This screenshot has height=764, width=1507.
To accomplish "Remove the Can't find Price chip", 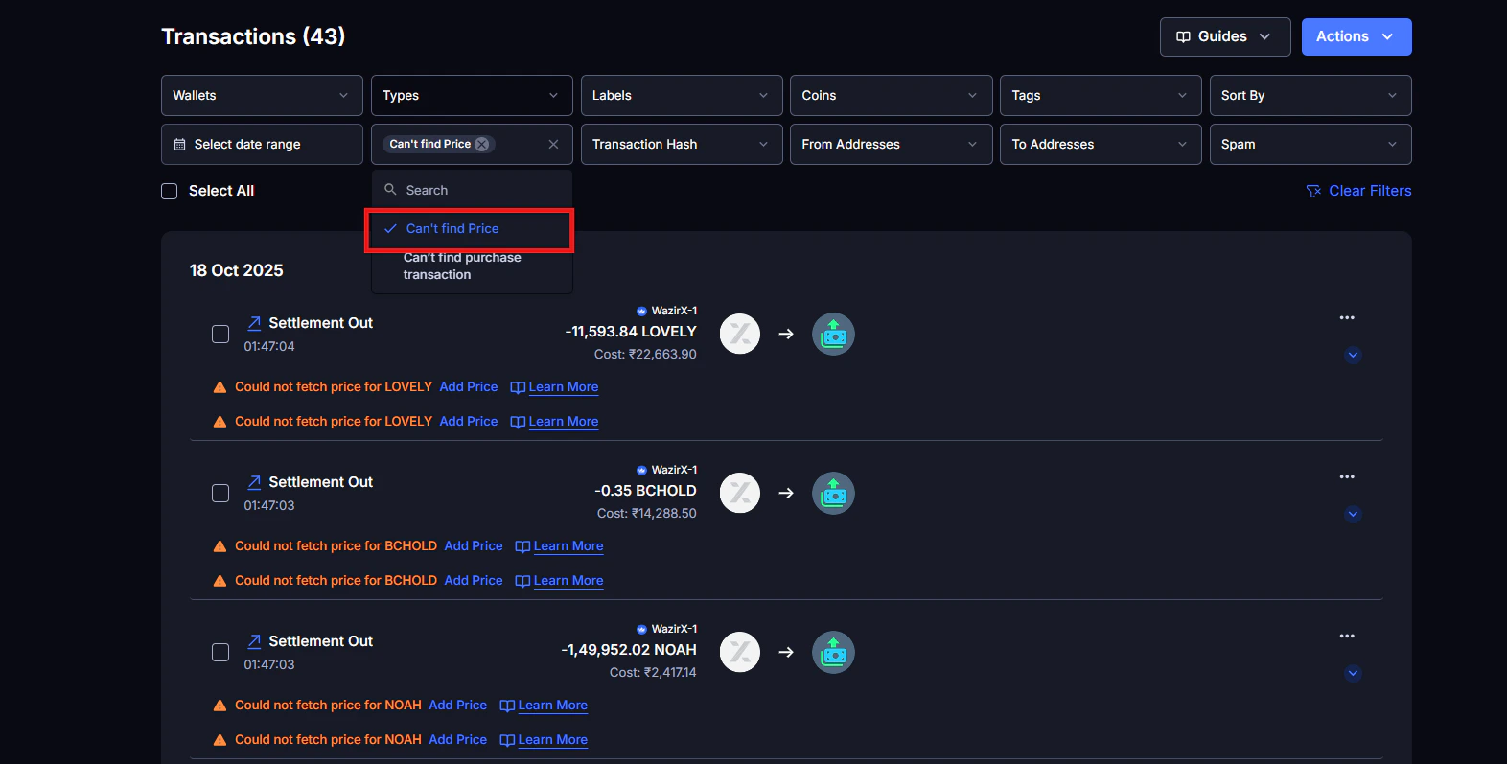I will tap(482, 145).
